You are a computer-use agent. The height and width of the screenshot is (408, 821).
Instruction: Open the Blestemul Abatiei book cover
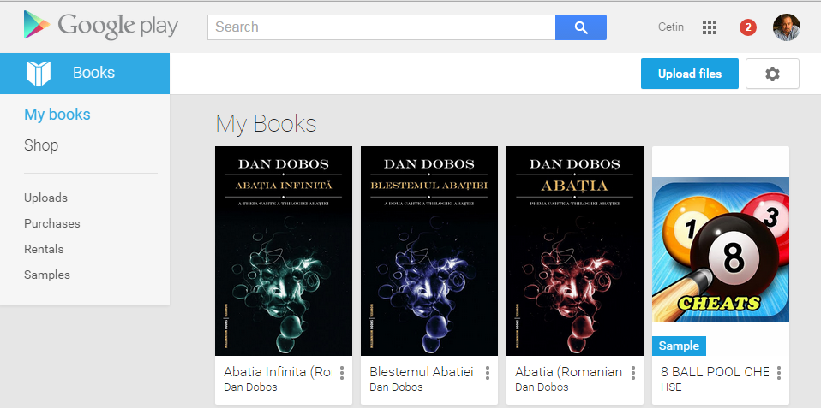point(428,251)
